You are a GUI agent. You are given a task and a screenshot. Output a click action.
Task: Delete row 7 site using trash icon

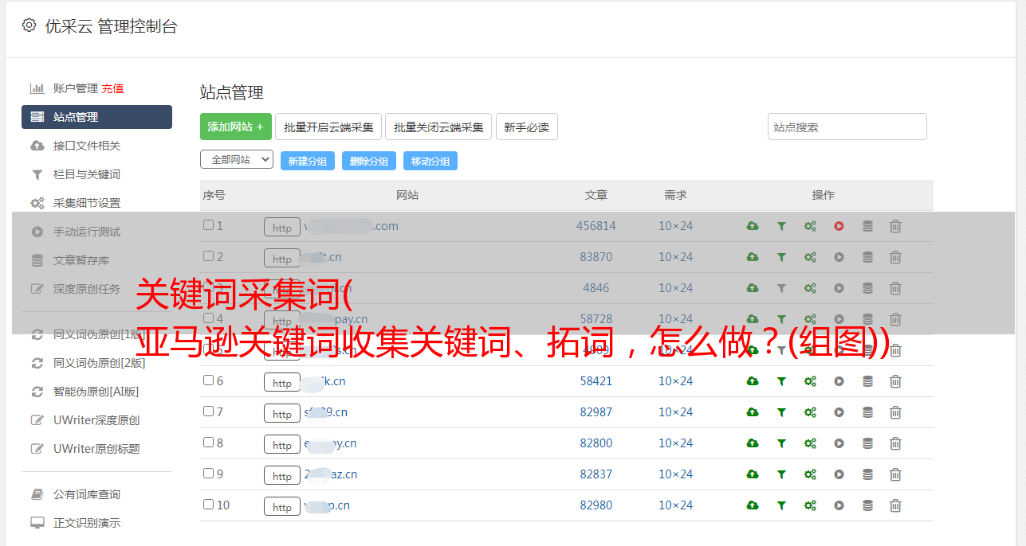pyautogui.click(x=895, y=412)
